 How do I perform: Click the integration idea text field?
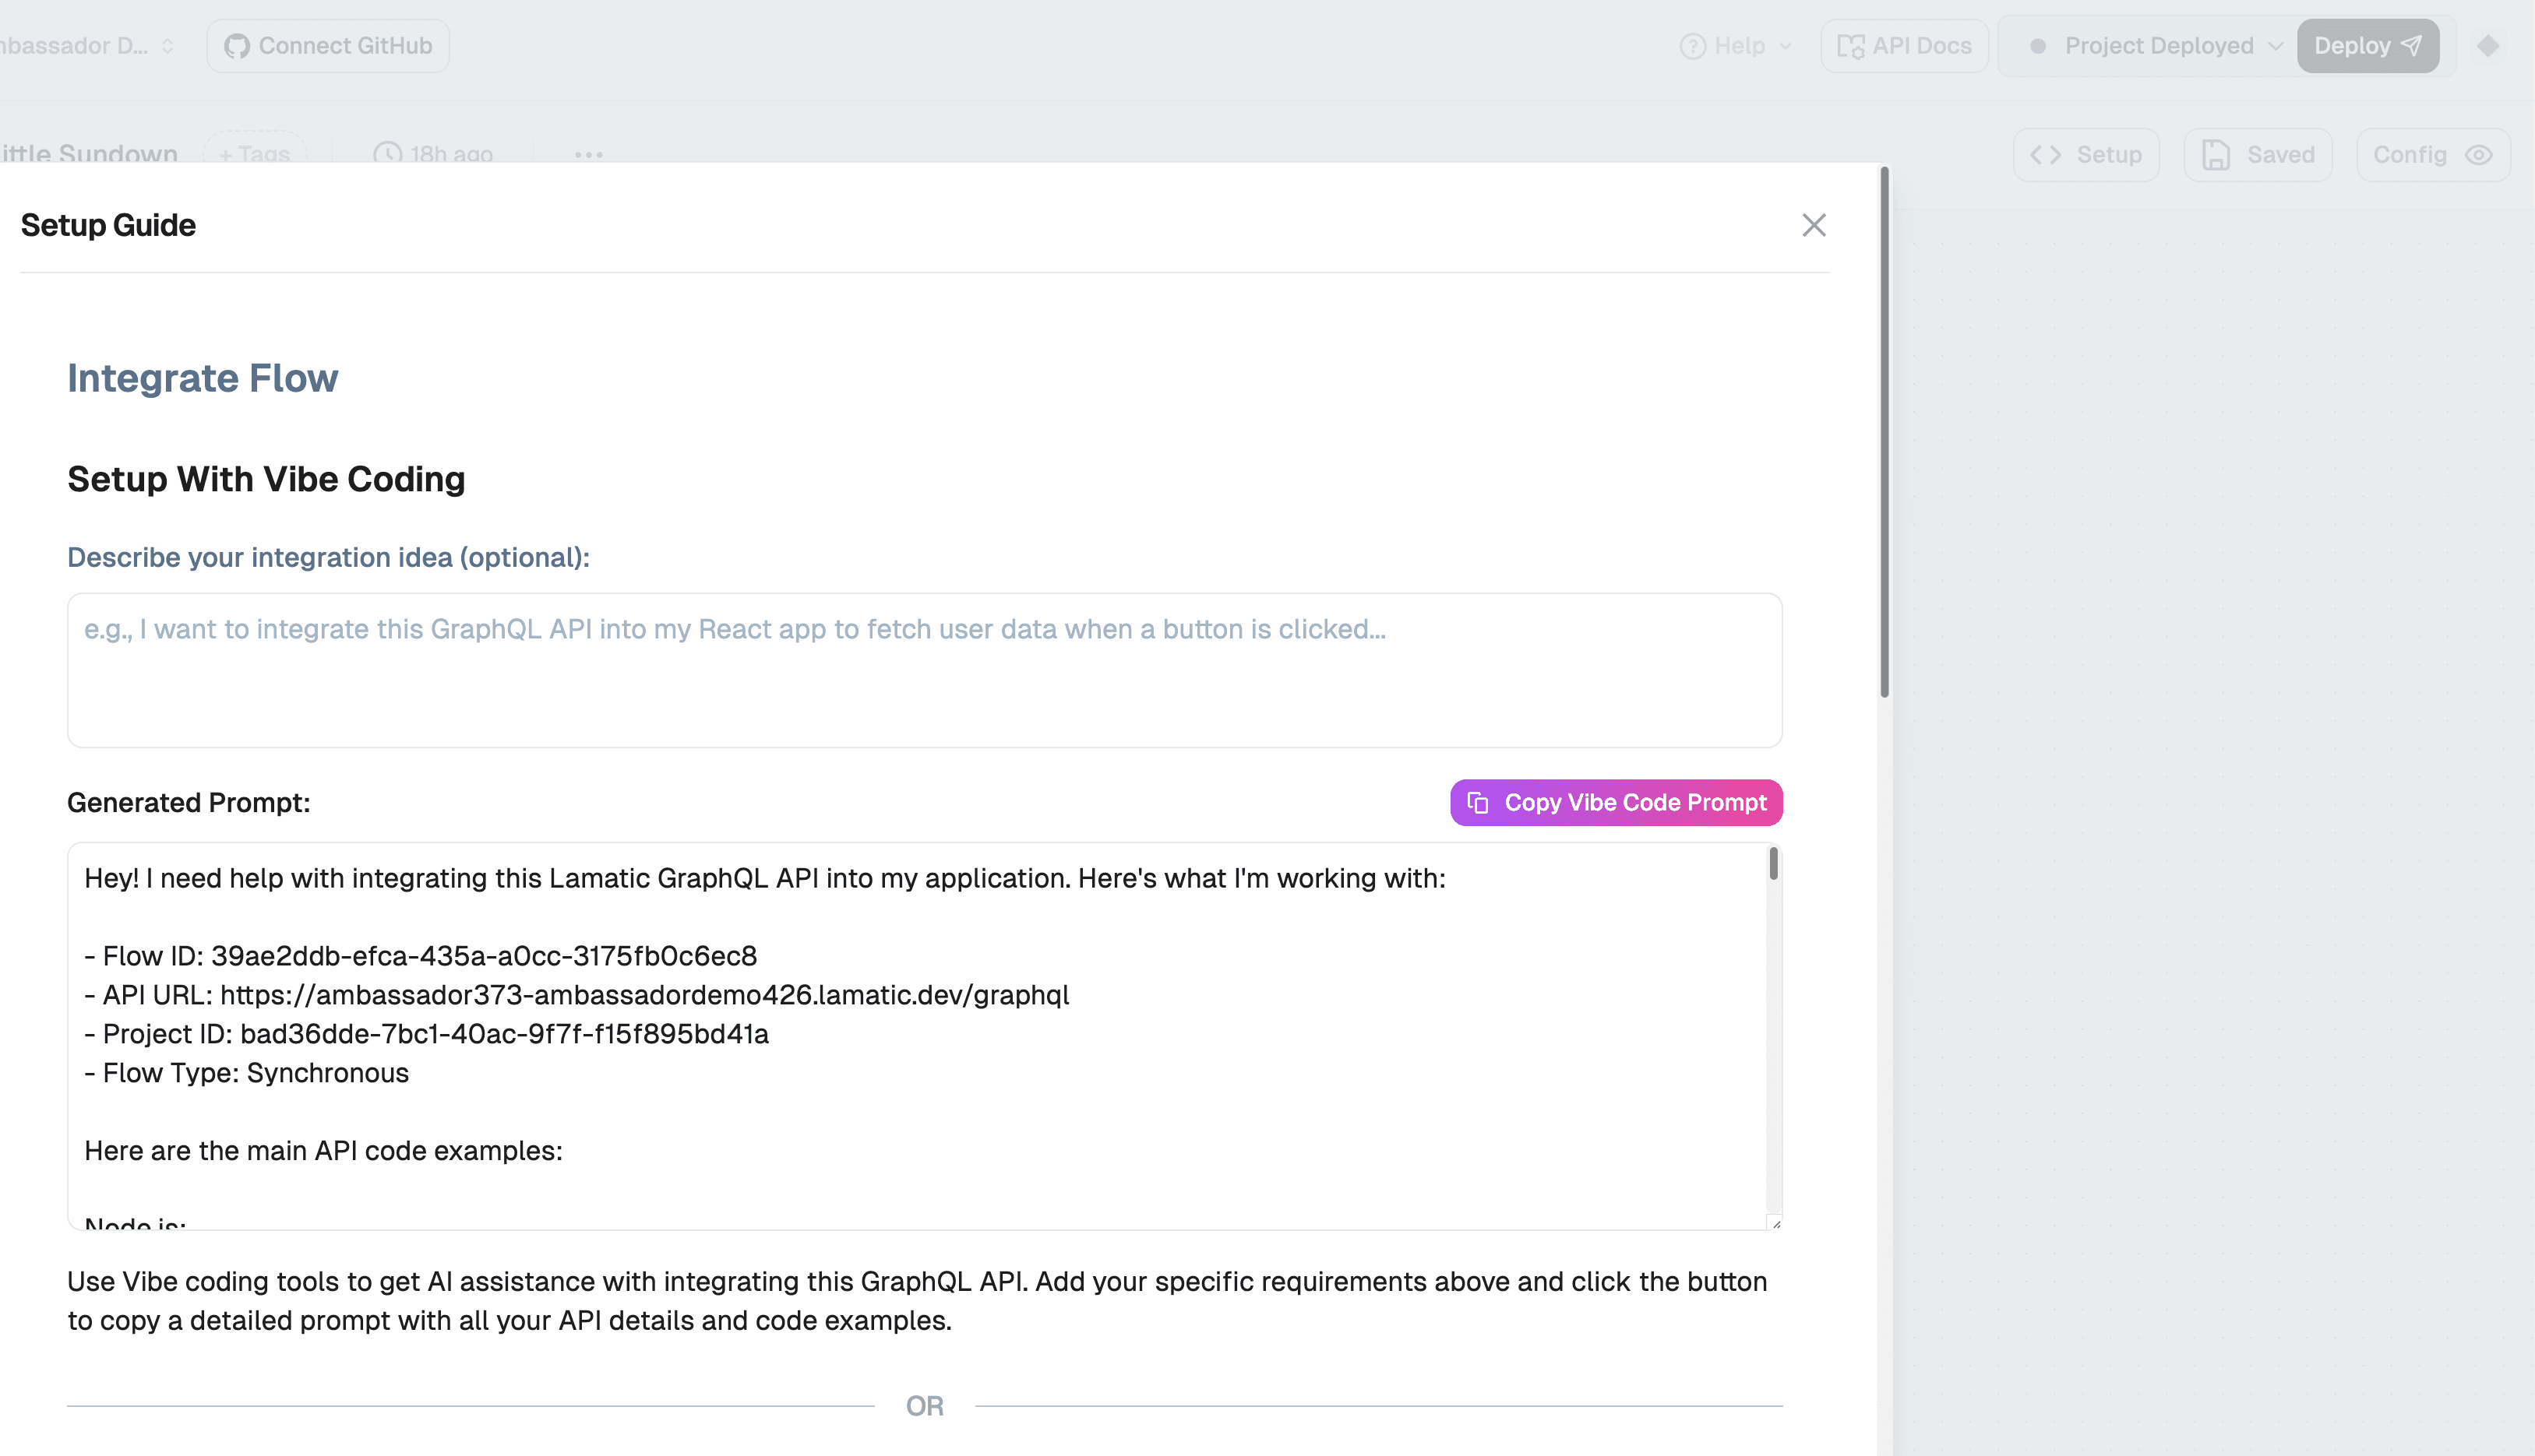[923, 670]
